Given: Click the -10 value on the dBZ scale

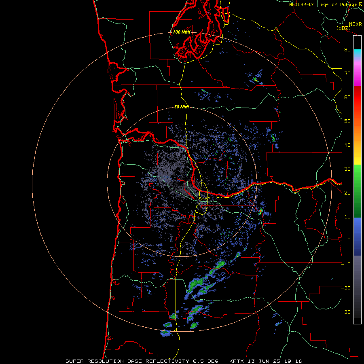Looking at the screenshot, I should (x=346, y=265).
